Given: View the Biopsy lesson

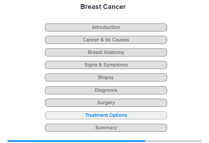Looking at the screenshot, I should point(106,77).
